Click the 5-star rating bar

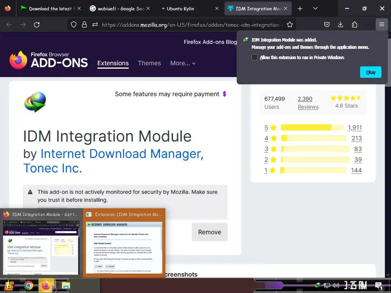point(312,127)
